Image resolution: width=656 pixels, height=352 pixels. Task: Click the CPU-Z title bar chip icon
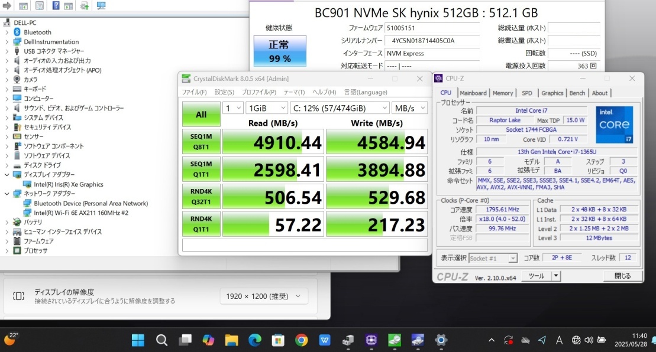click(x=438, y=78)
